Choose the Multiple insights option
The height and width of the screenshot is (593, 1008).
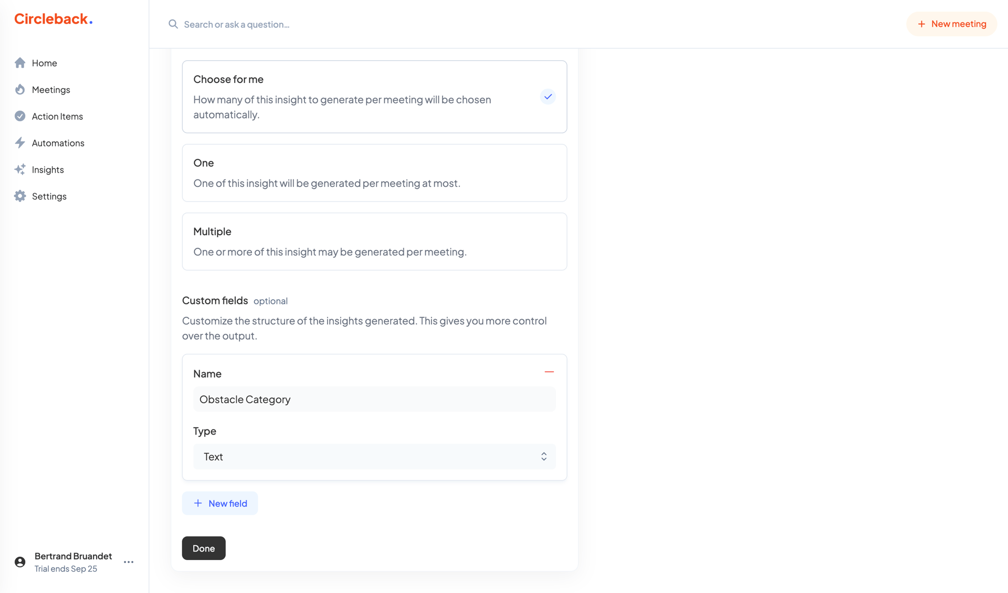point(374,241)
